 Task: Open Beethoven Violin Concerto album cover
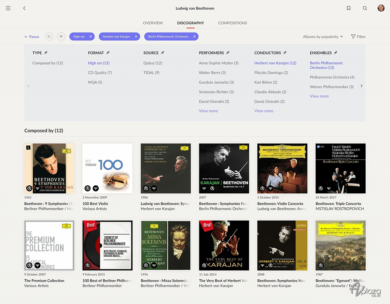tap(282, 168)
